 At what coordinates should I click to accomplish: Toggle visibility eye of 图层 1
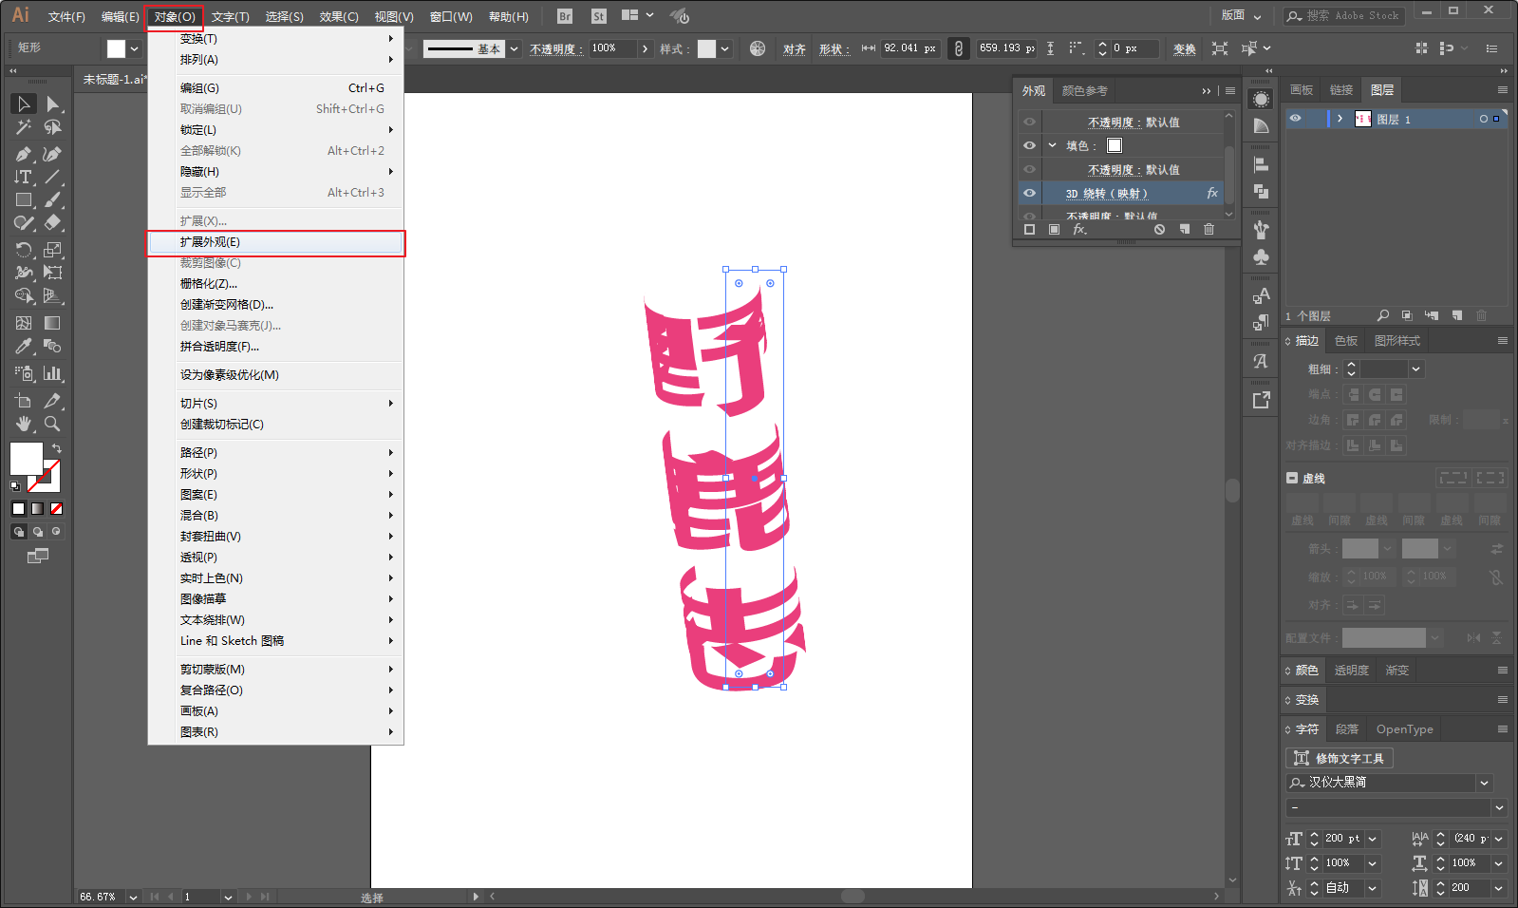1295,119
